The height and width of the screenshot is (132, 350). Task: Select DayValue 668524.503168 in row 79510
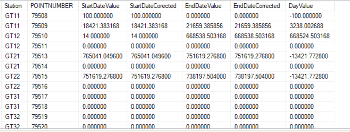[x=310, y=36]
